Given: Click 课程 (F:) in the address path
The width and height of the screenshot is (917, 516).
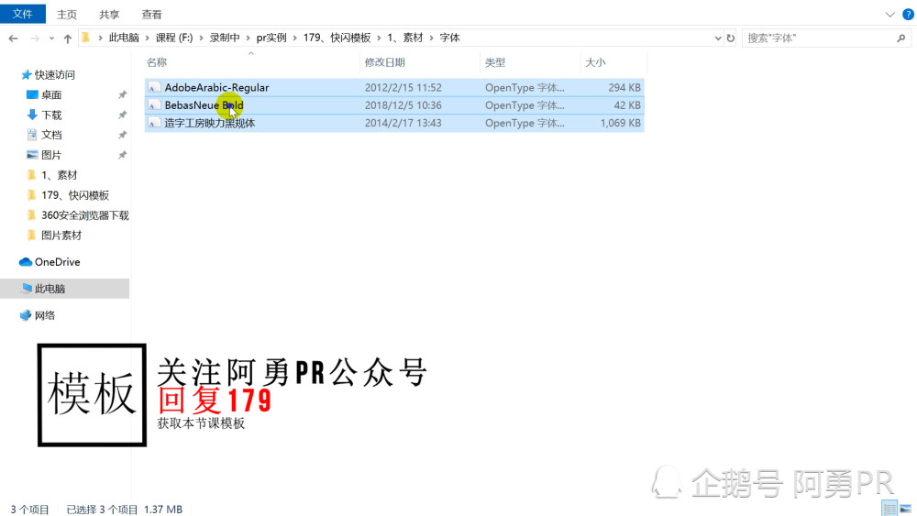Looking at the screenshot, I should [173, 38].
